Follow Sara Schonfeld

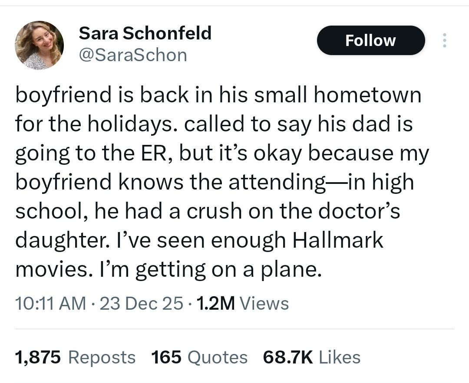click(x=370, y=40)
